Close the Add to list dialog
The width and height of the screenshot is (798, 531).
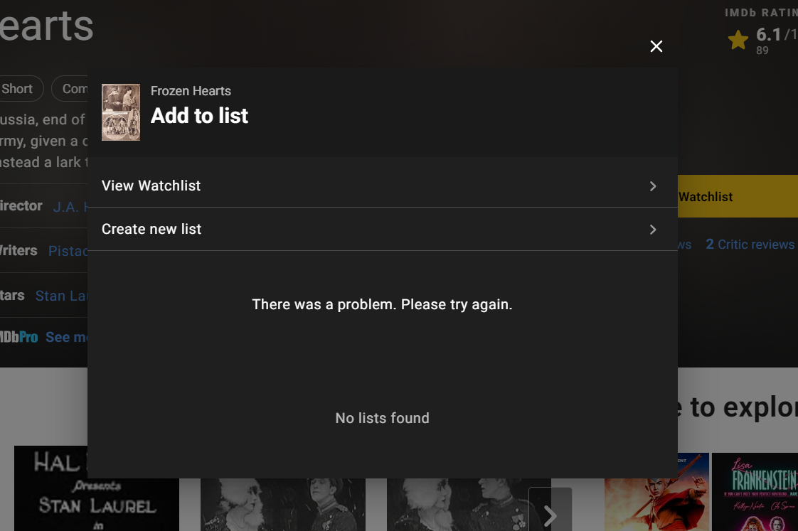pyautogui.click(x=656, y=46)
